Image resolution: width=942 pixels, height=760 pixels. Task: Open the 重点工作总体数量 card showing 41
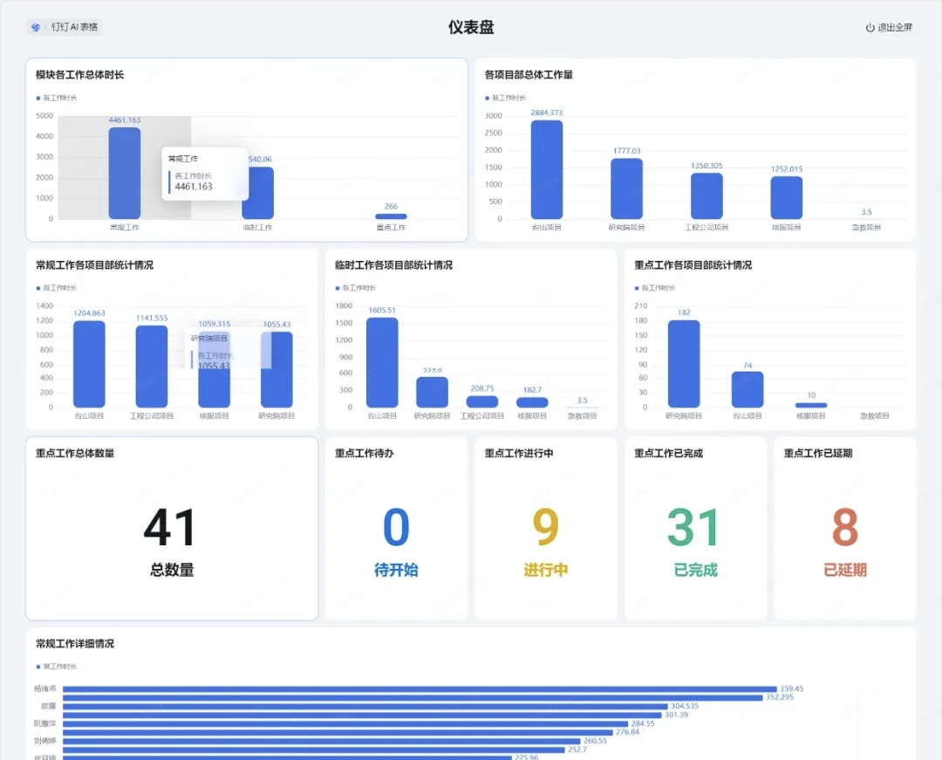172,529
